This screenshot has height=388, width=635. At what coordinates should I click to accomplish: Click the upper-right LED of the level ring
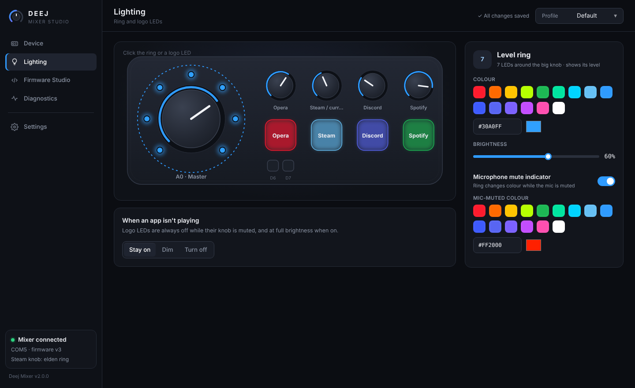tap(222, 87)
